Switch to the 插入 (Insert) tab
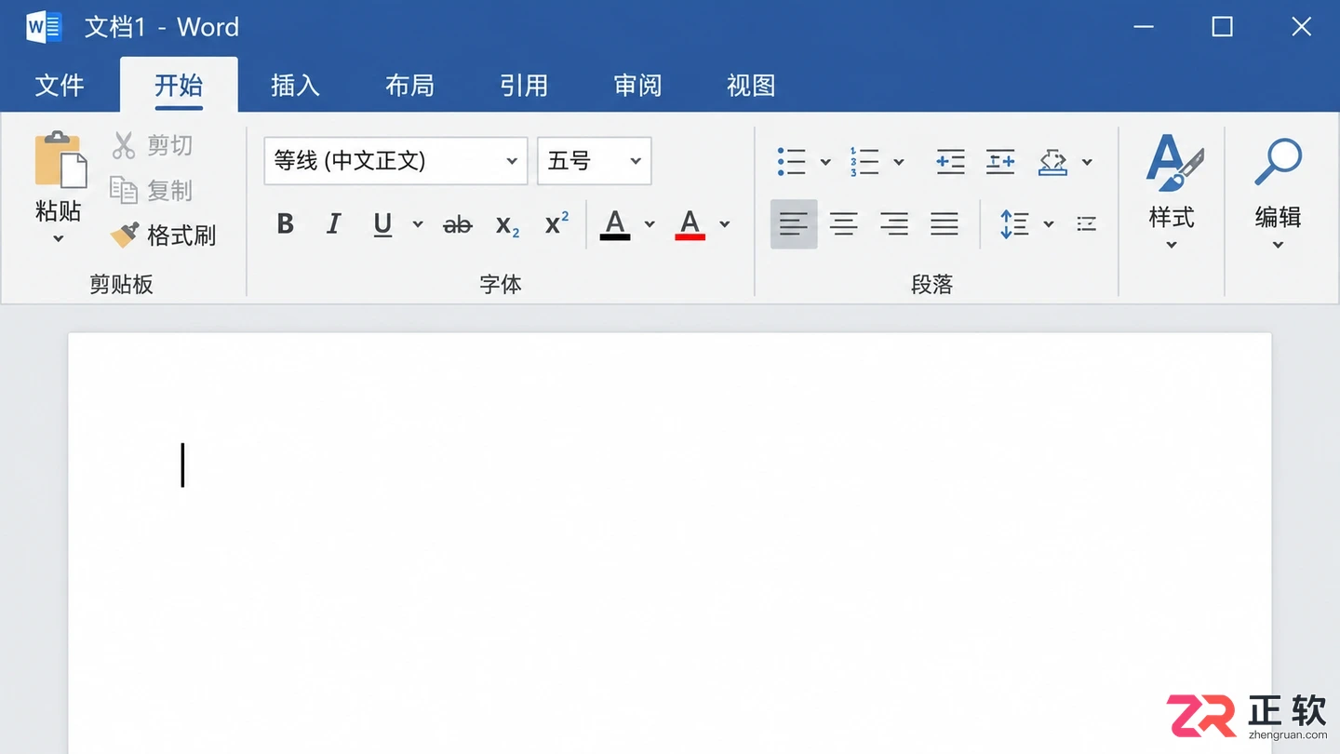 point(295,86)
